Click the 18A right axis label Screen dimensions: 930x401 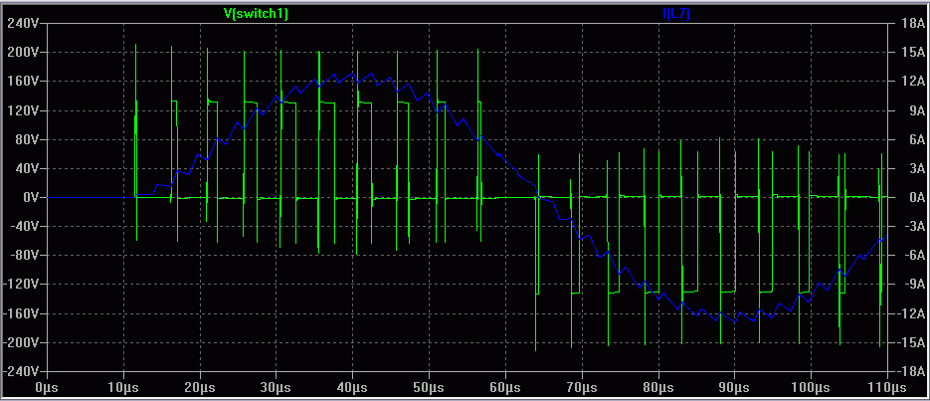click(912, 24)
